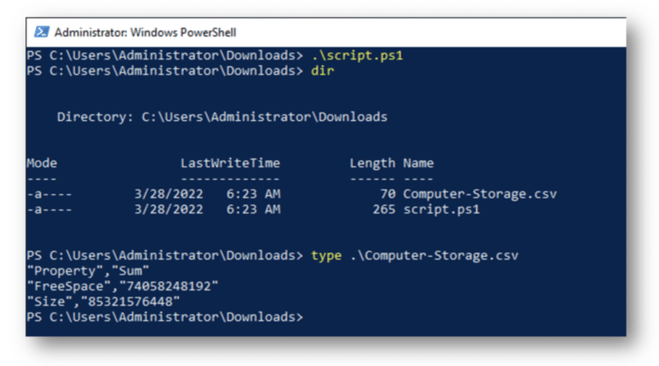
Task: Click the last empty prompt line
Action: click(x=165, y=317)
